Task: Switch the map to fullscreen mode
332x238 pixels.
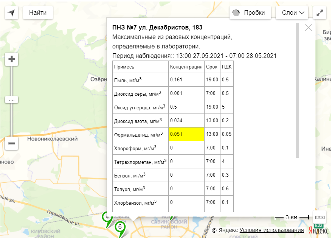Action: click(320, 13)
